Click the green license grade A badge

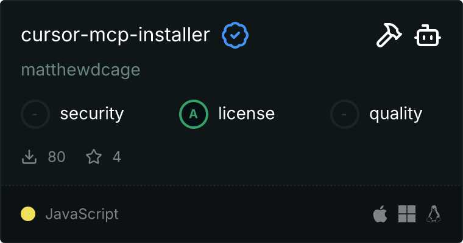[x=194, y=114]
